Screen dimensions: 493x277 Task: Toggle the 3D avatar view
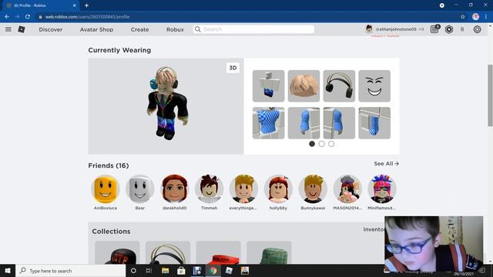(233, 68)
